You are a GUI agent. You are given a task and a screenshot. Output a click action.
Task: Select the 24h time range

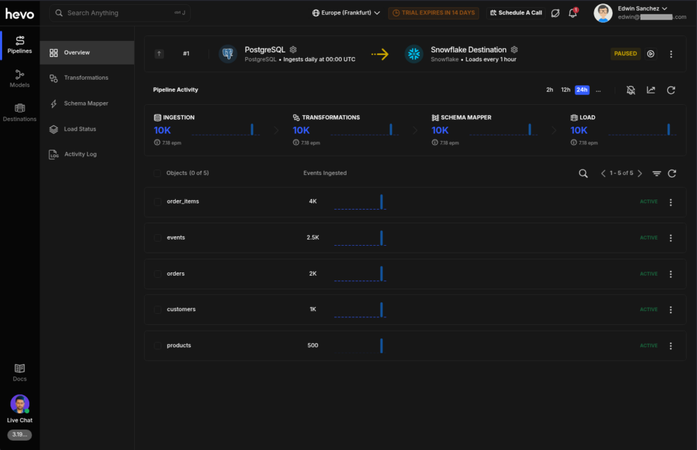582,90
